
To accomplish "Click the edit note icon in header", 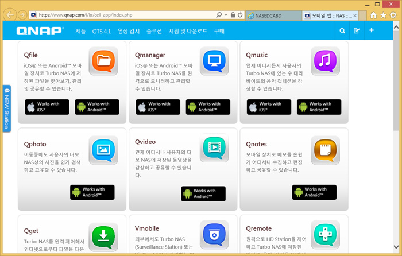I will (357, 30).
